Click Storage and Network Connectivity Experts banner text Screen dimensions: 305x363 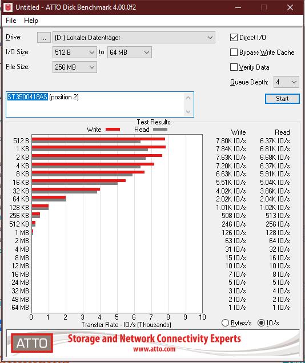pos(154,338)
